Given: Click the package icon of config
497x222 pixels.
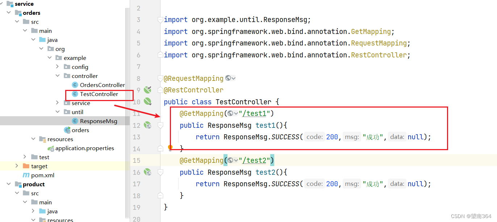Looking at the screenshot, I should tap(67, 67).
